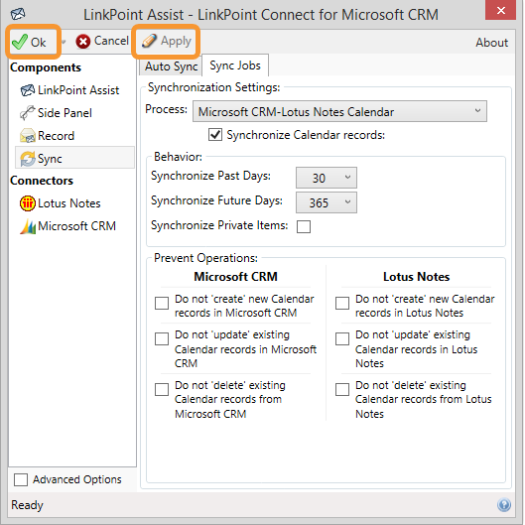525x525 pixels.
Task: Switch to the Auto Sync tab
Action: pyautogui.click(x=171, y=66)
